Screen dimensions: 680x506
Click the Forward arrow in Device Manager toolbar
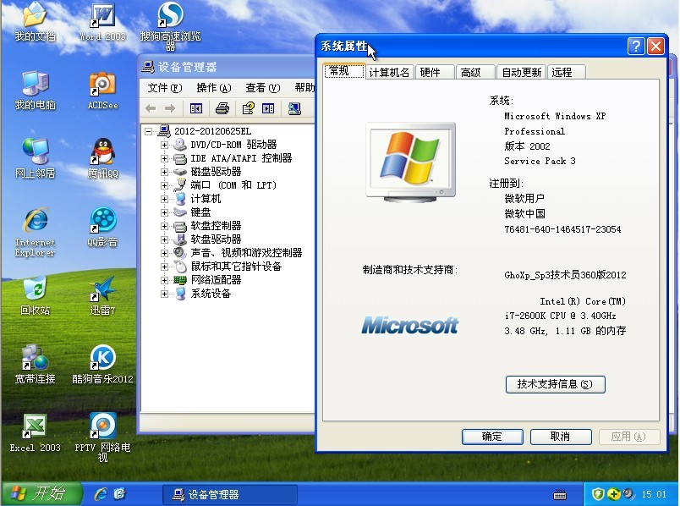170,108
